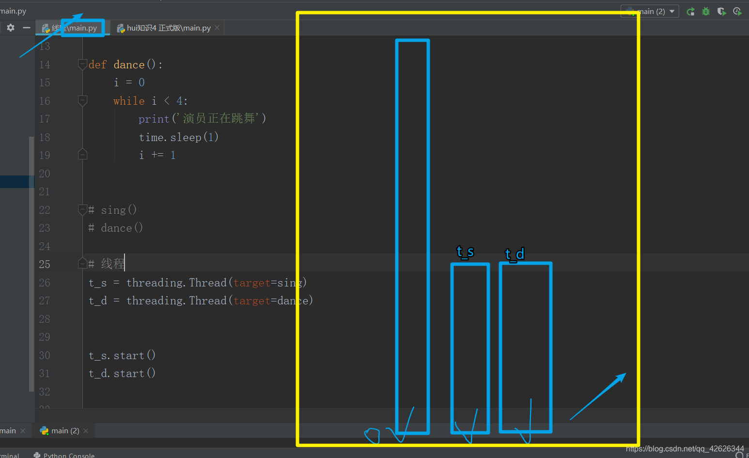Hide the project panel with the minus icon
Viewport: 749px width, 458px height.
tap(27, 28)
